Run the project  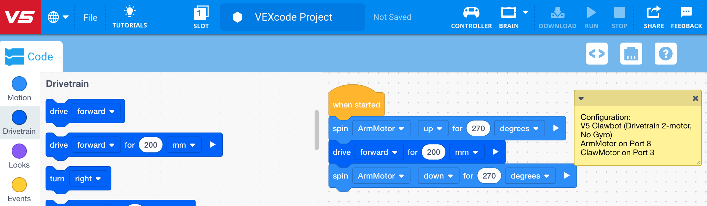(591, 16)
